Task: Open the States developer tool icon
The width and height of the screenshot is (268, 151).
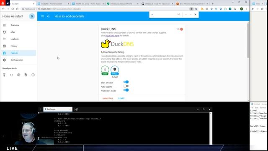Action: [x=11, y=75]
